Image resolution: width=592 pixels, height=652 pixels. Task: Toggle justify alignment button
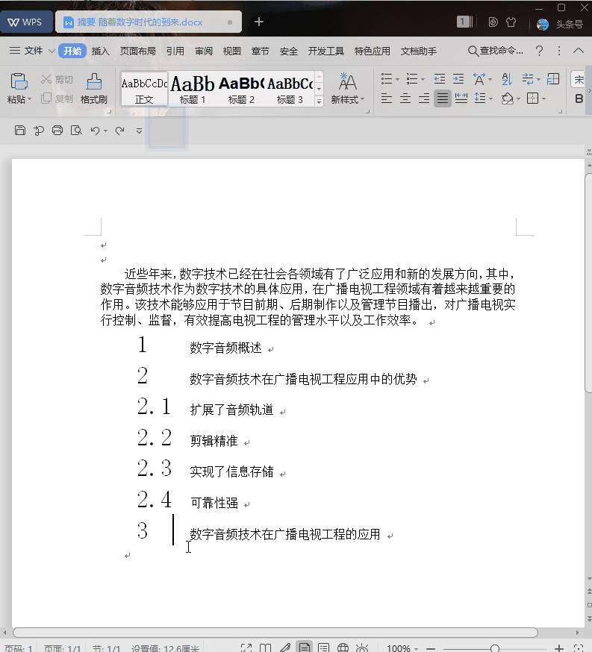[x=443, y=98]
